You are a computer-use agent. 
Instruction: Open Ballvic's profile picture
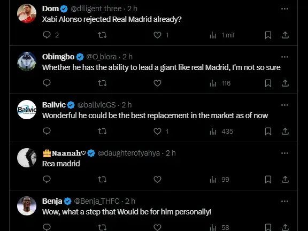pyautogui.click(x=27, y=110)
